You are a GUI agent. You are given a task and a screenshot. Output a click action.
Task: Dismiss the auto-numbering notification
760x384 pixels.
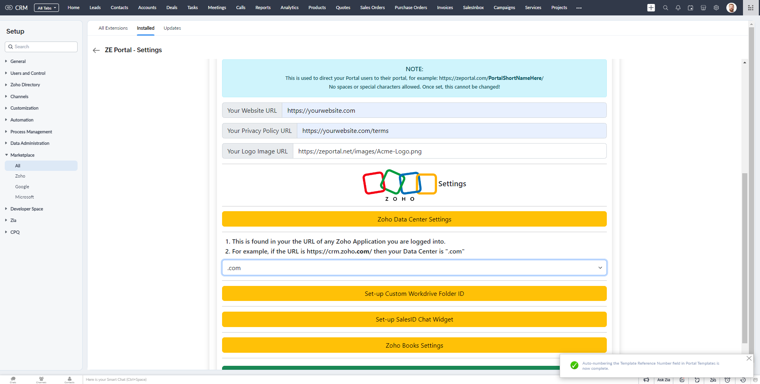tap(749, 358)
